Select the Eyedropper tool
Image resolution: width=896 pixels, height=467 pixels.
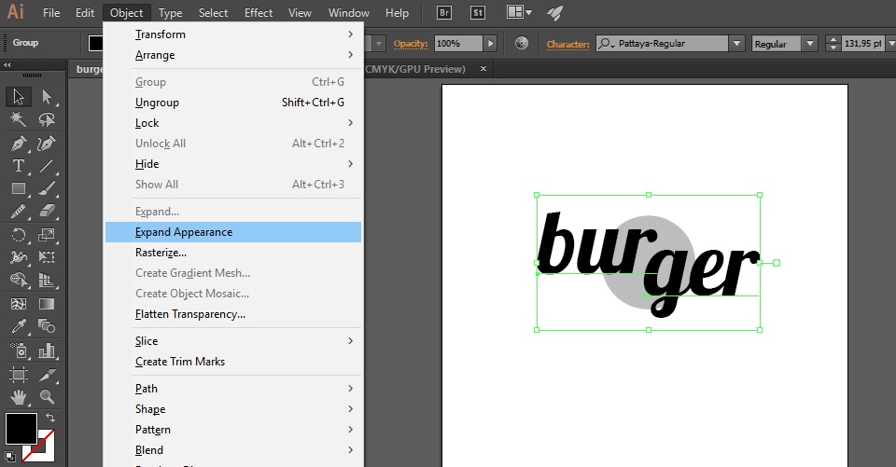[19, 326]
